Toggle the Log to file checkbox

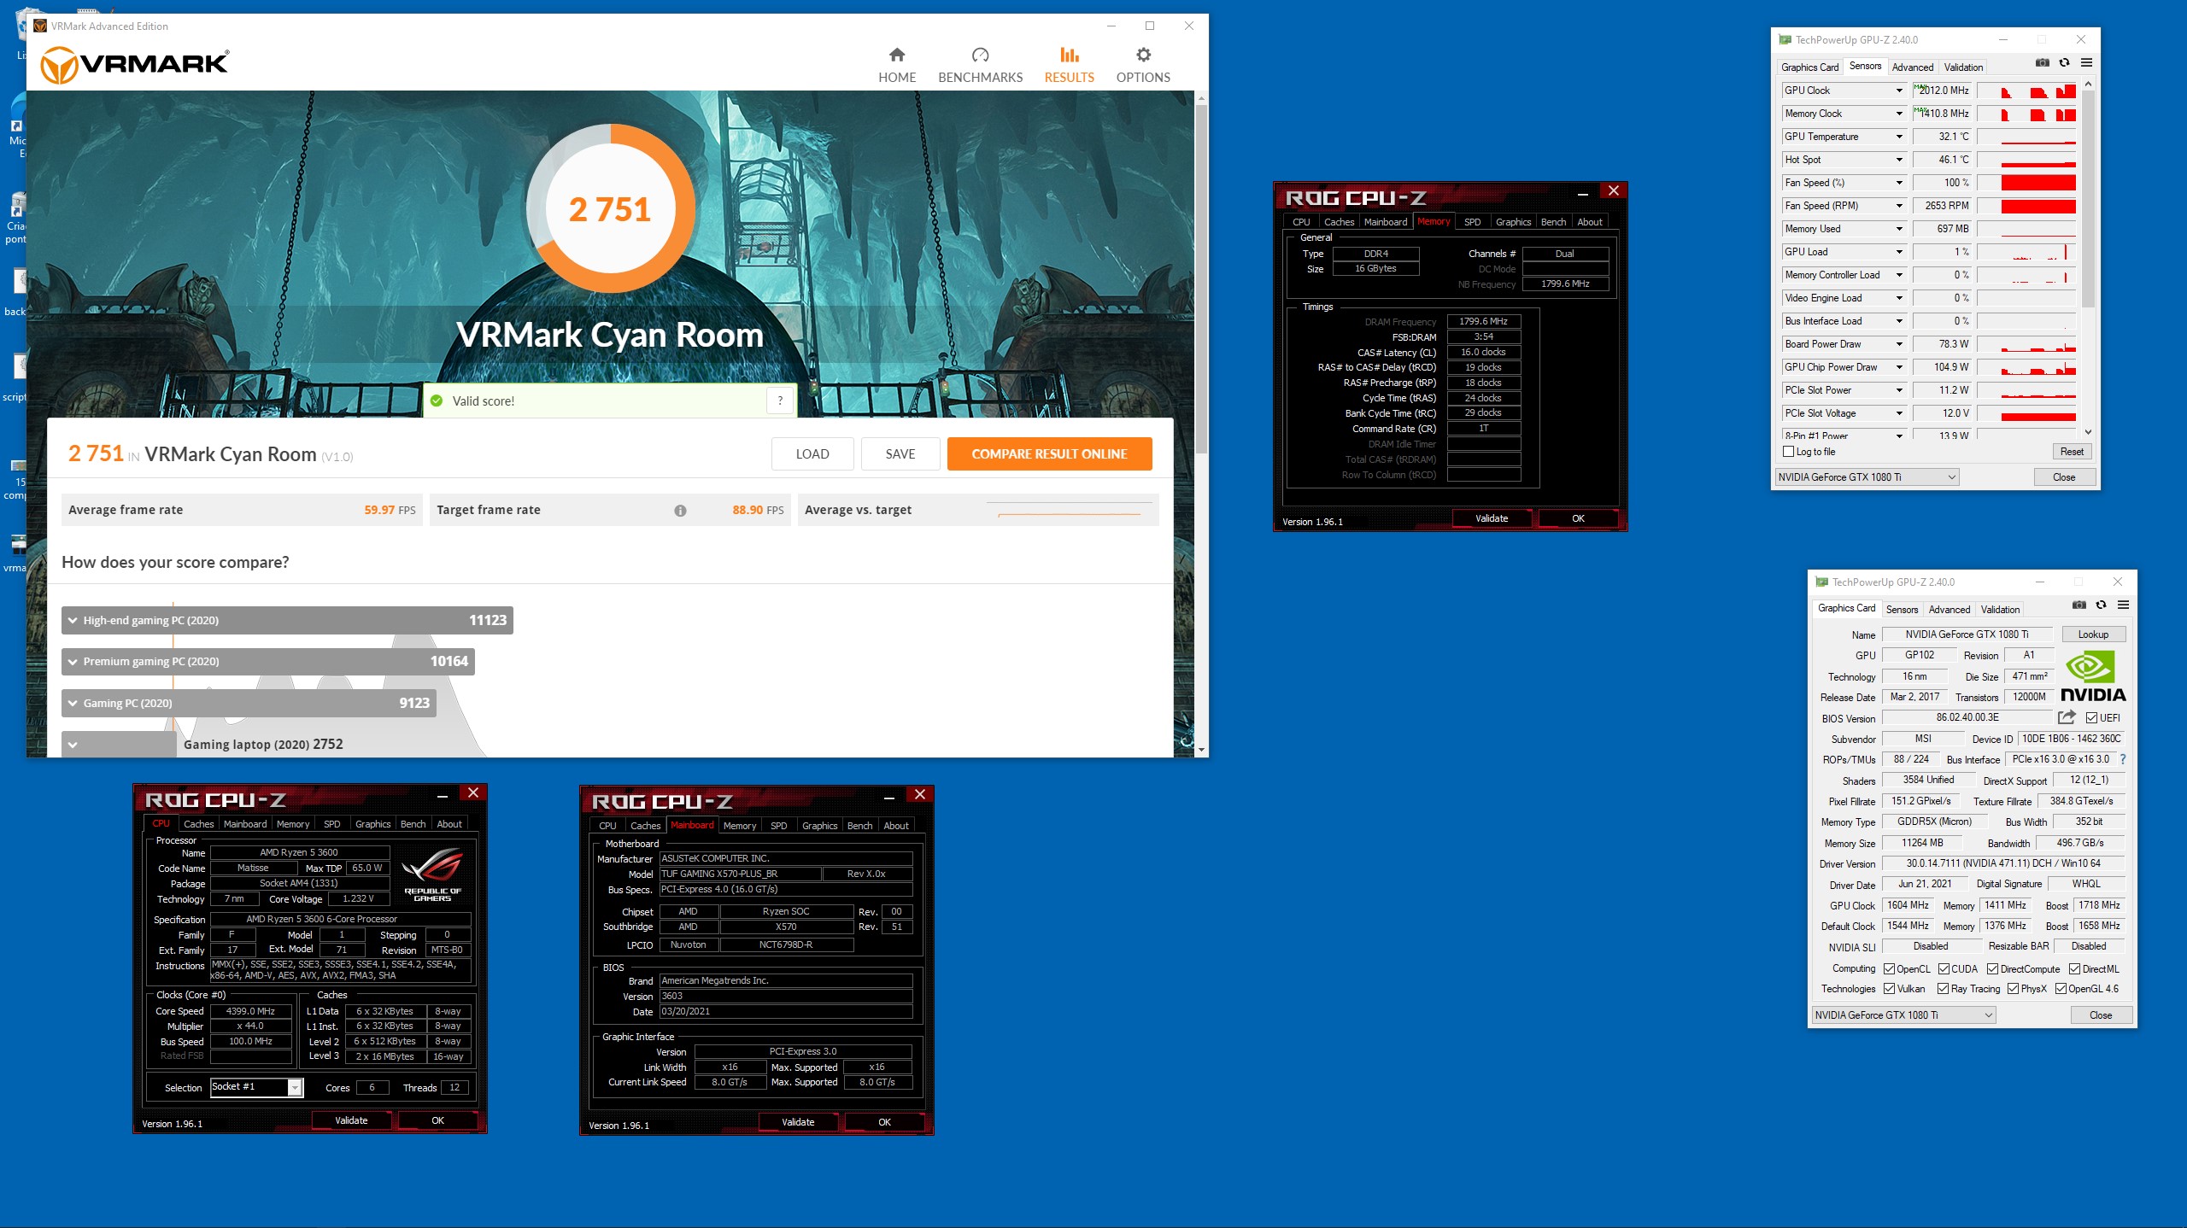1788,452
